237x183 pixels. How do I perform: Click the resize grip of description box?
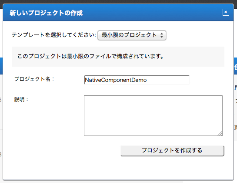pyautogui.click(x=220, y=133)
